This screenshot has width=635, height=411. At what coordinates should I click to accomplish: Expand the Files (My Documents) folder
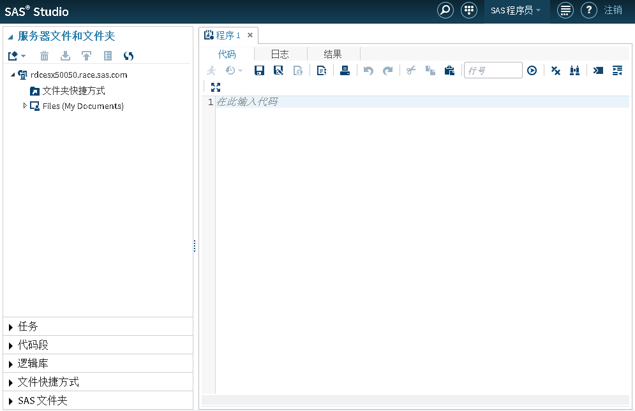point(25,106)
